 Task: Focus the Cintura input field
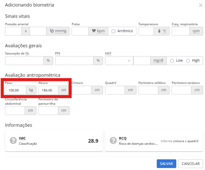tap(81, 90)
